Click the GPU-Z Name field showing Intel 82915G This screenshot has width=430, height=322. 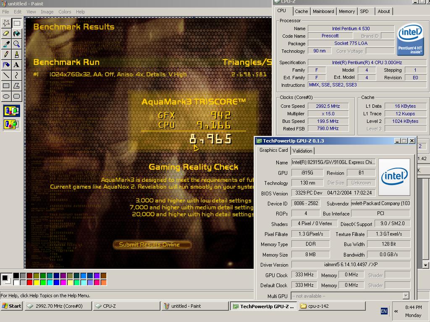coord(333,162)
